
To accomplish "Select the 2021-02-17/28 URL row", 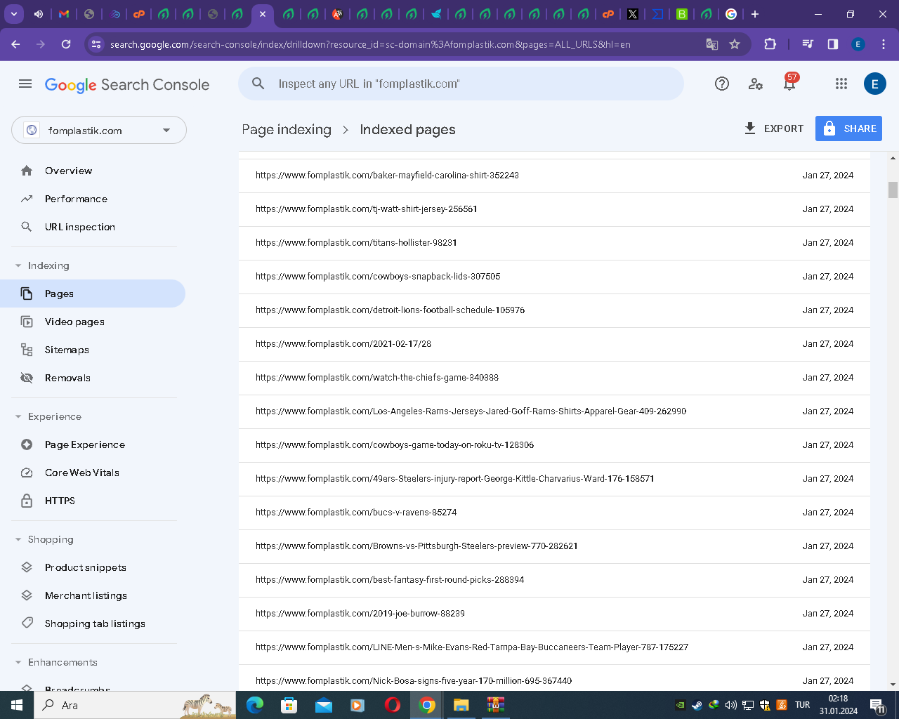I will (x=554, y=344).
